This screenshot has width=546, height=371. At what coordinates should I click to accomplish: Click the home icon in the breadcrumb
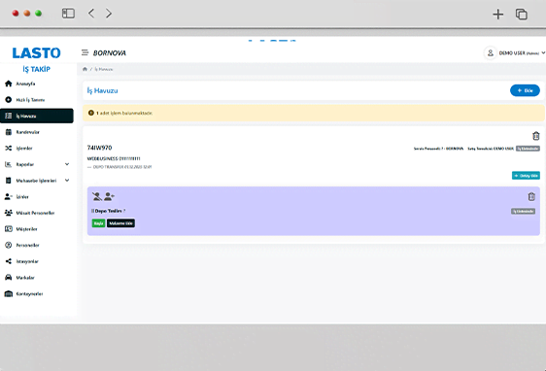(x=85, y=69)
